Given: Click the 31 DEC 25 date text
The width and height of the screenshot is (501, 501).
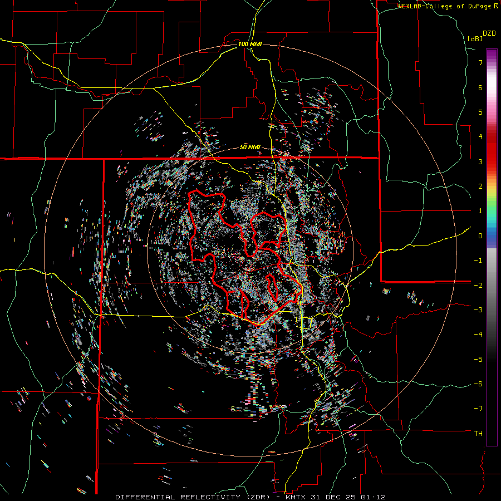Looking at the screenshot, I should coord(335,497).
